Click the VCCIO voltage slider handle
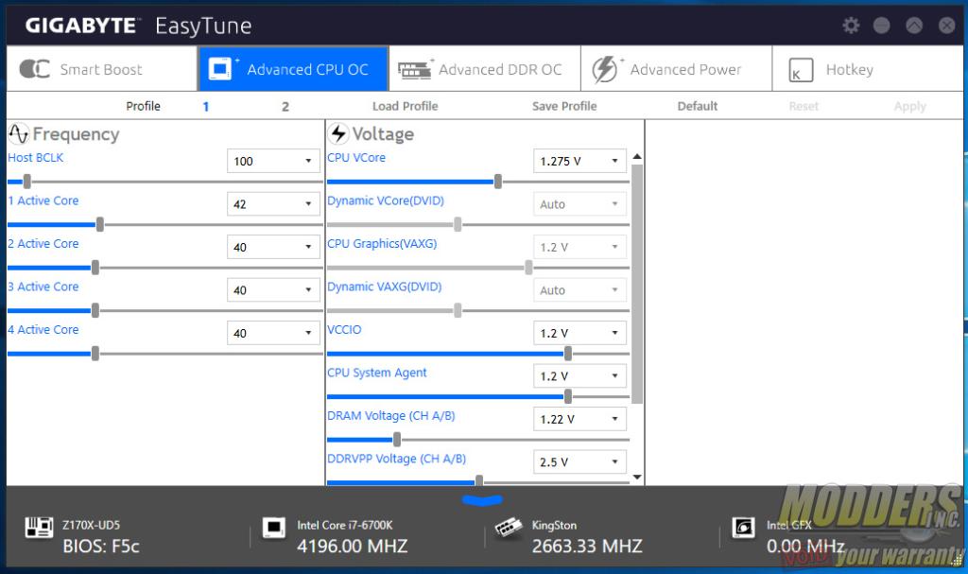The image size is (968, 574). (567, 353)
